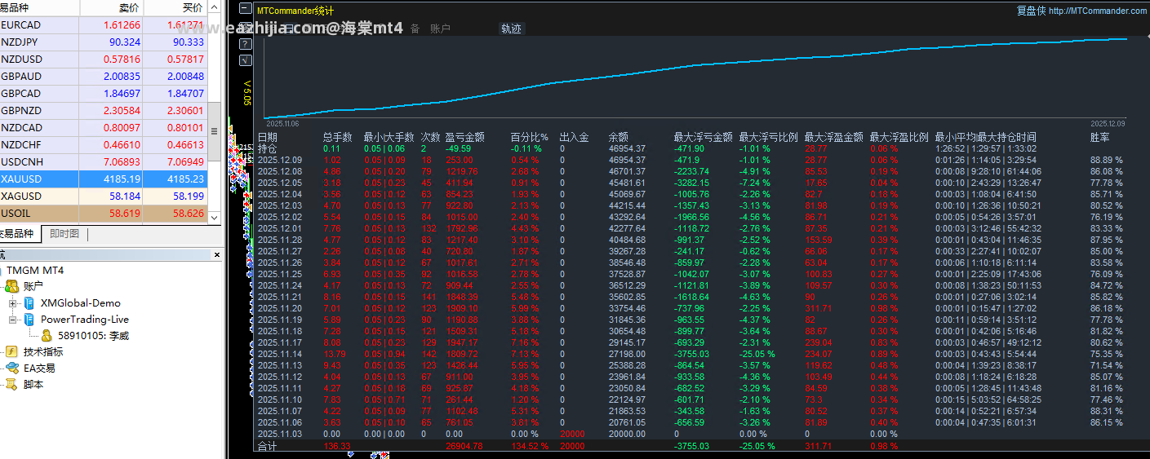Click the 卖价 column header

pyautogui.click(x=112, y=8)
